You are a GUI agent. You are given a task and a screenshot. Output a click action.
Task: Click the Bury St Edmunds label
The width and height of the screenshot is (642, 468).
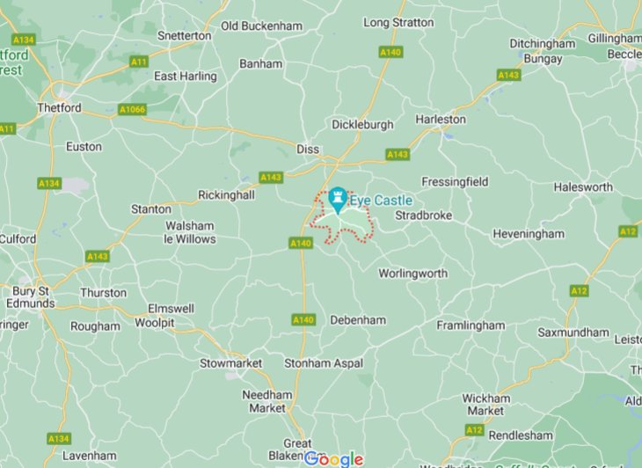31,297
